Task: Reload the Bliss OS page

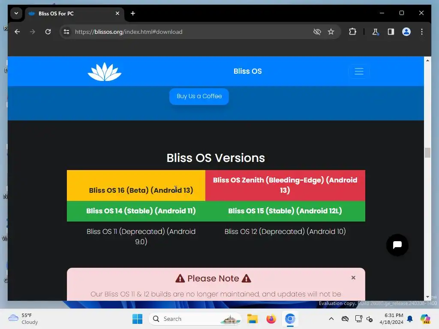Action: tap(48, 32)
